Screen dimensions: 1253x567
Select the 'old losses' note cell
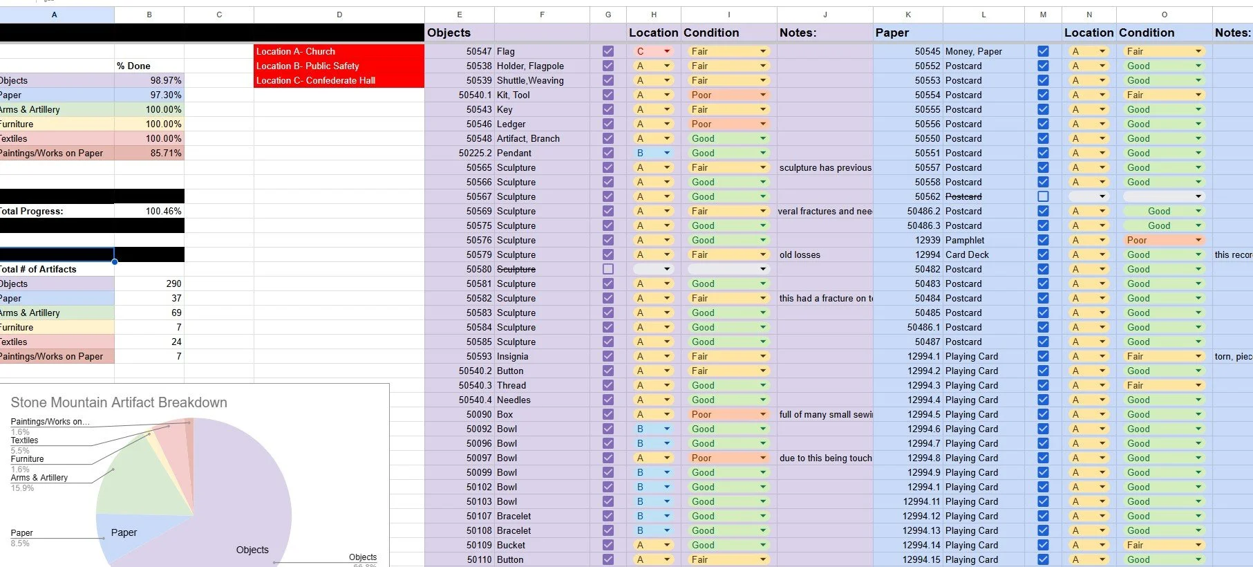click(825, 254)
